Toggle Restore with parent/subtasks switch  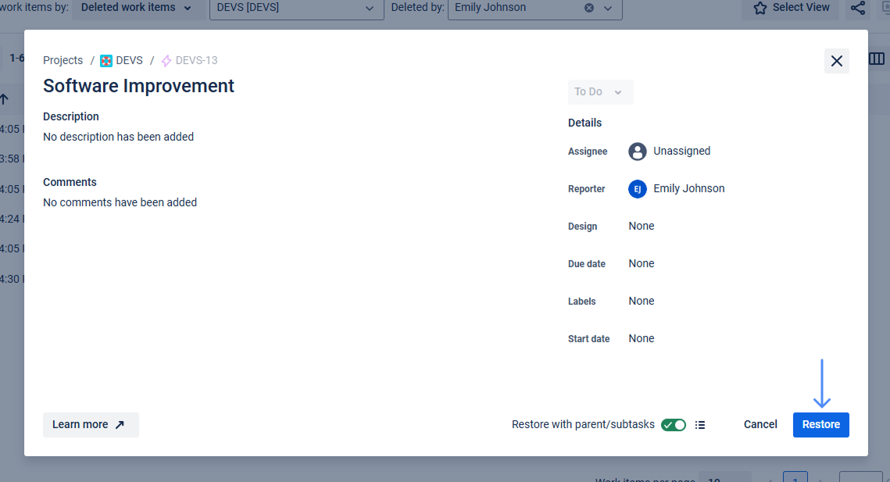(x=673, y=425)
